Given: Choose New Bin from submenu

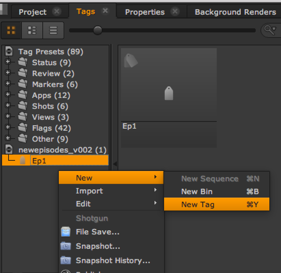Looking at the screenshot, I should (217, 191).
